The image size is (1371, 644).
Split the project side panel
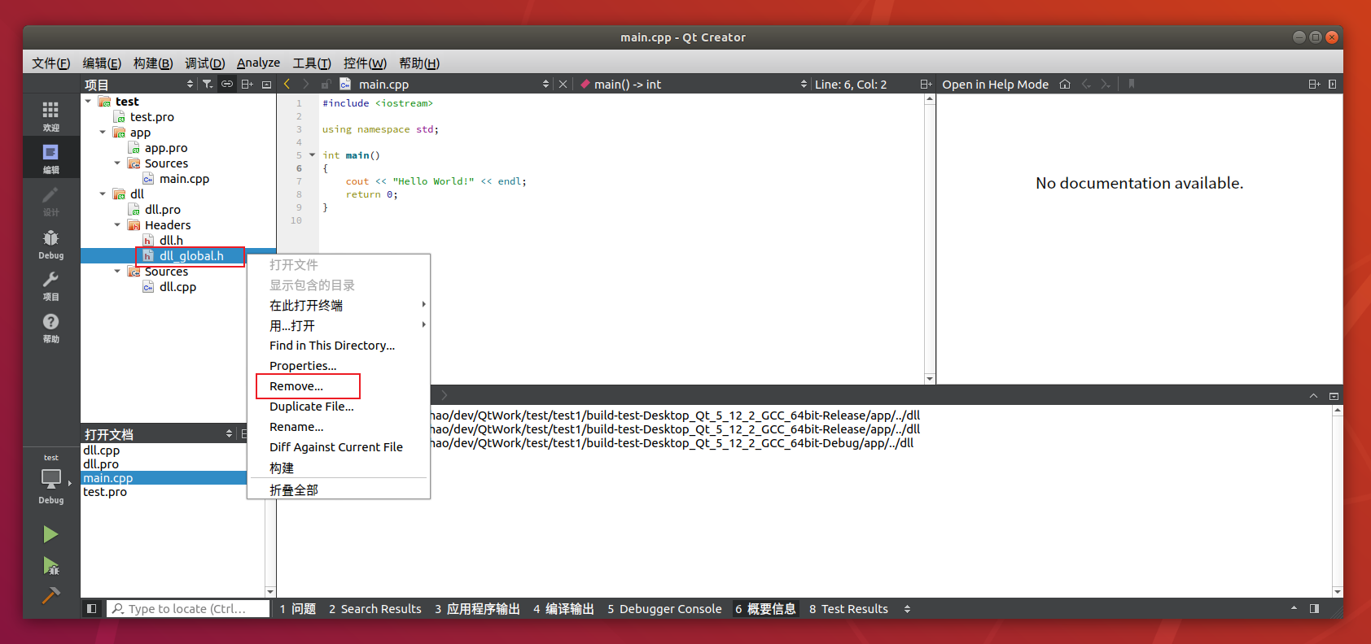tap(247, 85)
